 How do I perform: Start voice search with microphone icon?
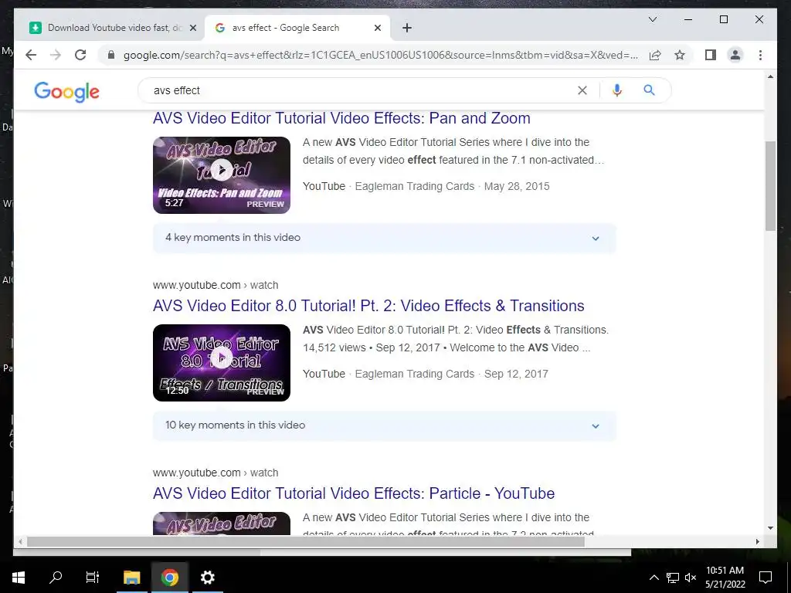point(616,90)
